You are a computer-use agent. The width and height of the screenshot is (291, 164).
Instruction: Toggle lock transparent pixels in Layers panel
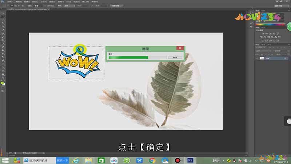[262, 54]
